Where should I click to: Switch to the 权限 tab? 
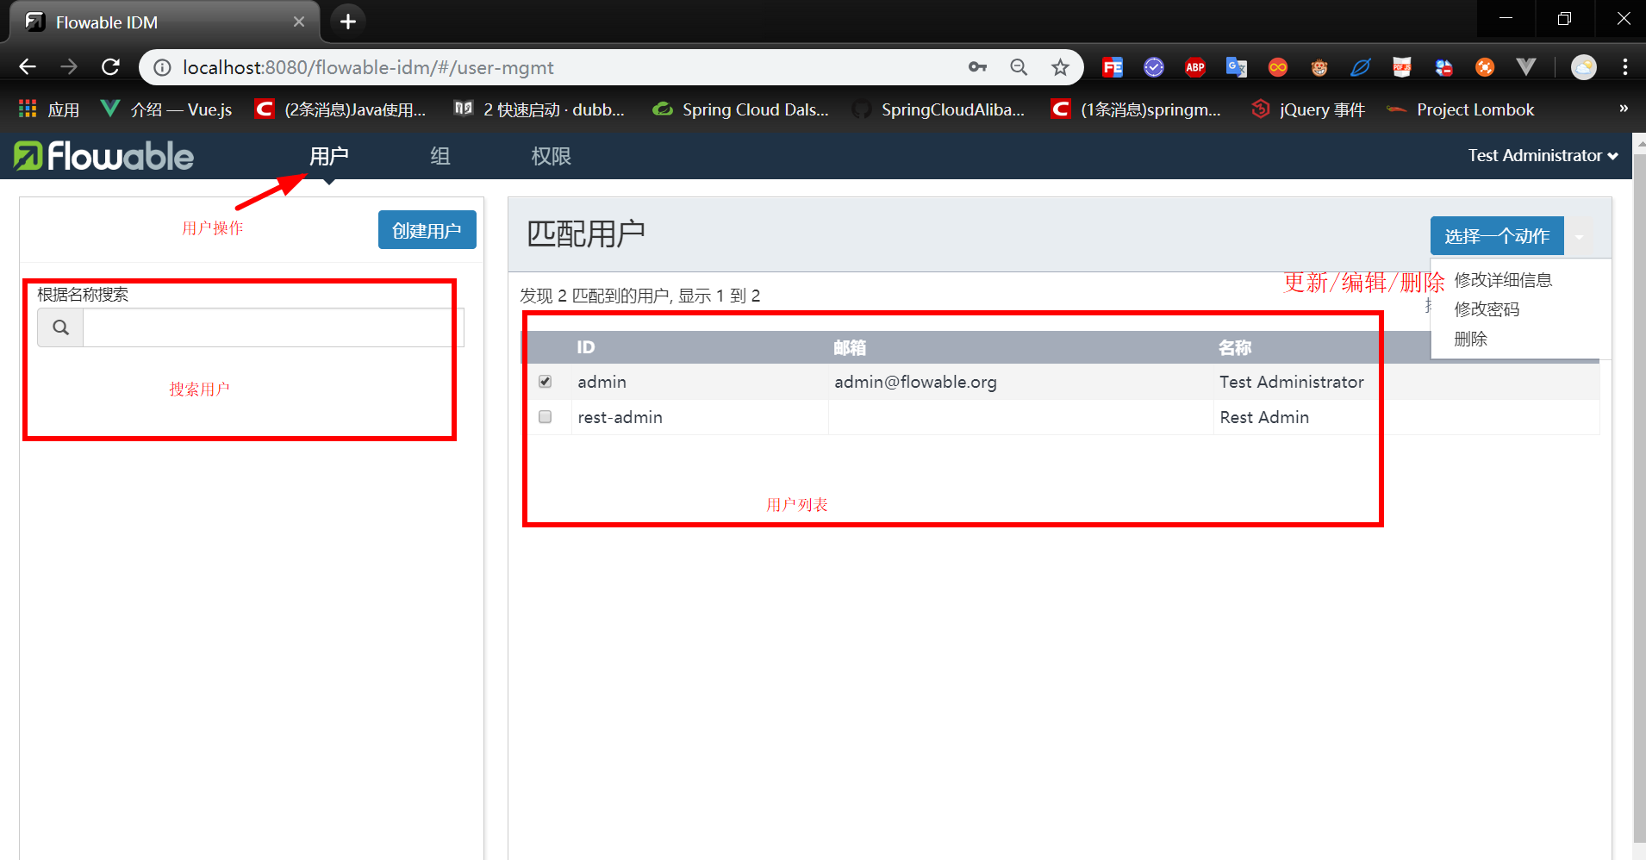551,156
